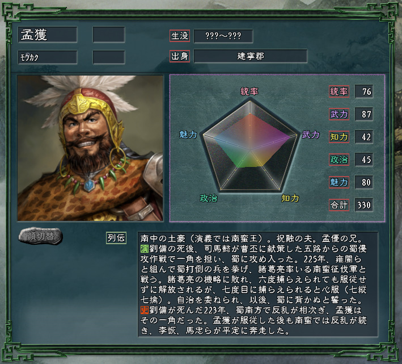Click the orange 史 marker in biography
Screen dimensions: 402x364
[145, 310]
